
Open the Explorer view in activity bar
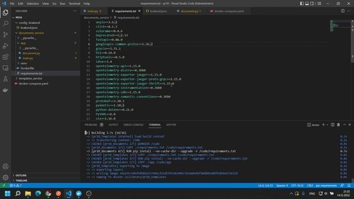pos(6,12)
